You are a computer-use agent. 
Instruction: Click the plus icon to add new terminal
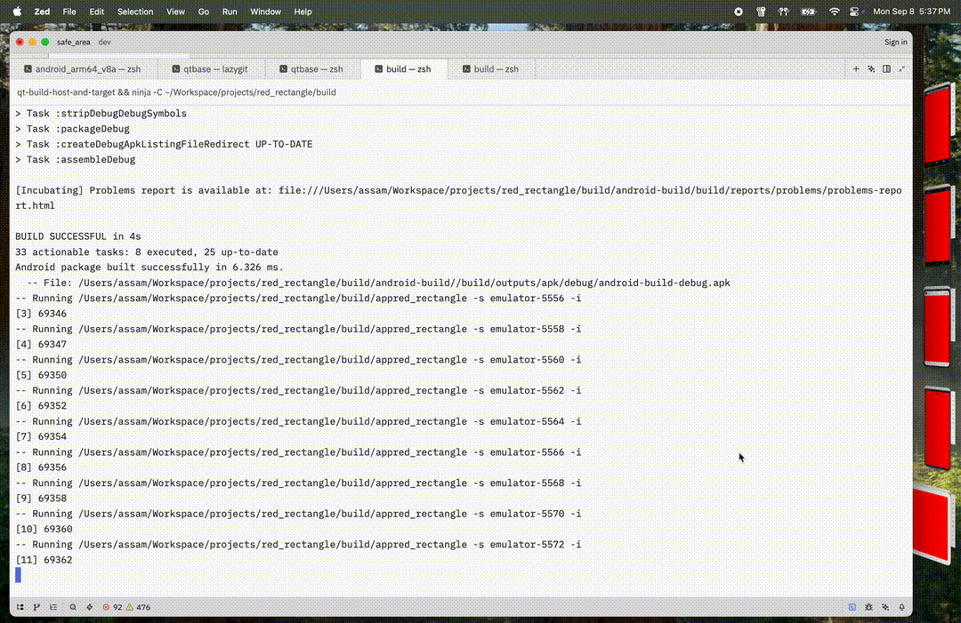856,69
